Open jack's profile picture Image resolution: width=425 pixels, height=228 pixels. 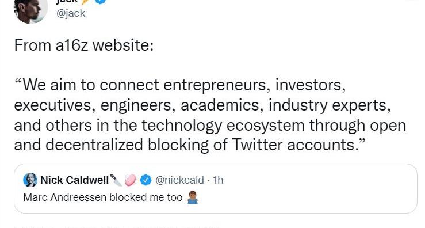30,10
